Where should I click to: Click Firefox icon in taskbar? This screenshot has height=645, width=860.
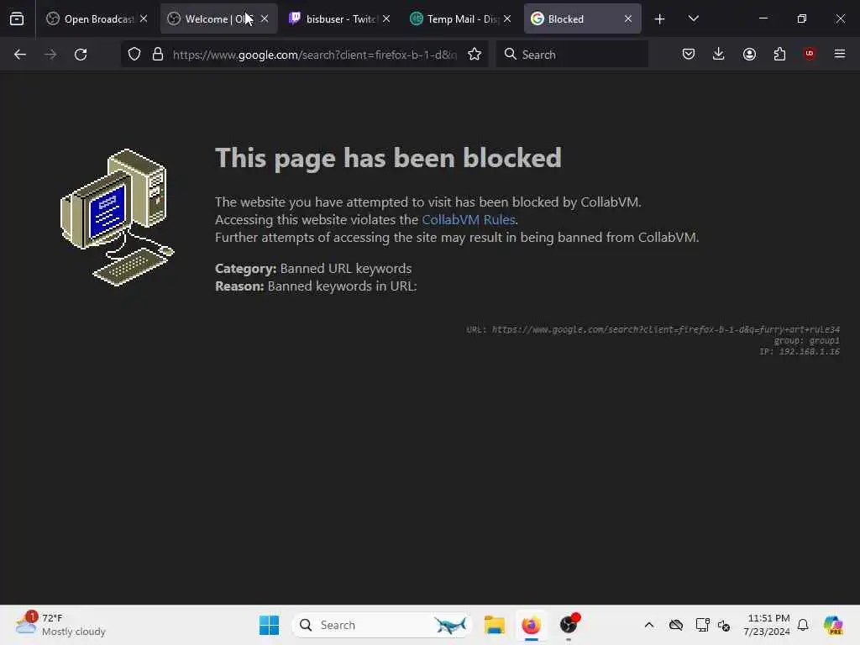coord(531,625)
